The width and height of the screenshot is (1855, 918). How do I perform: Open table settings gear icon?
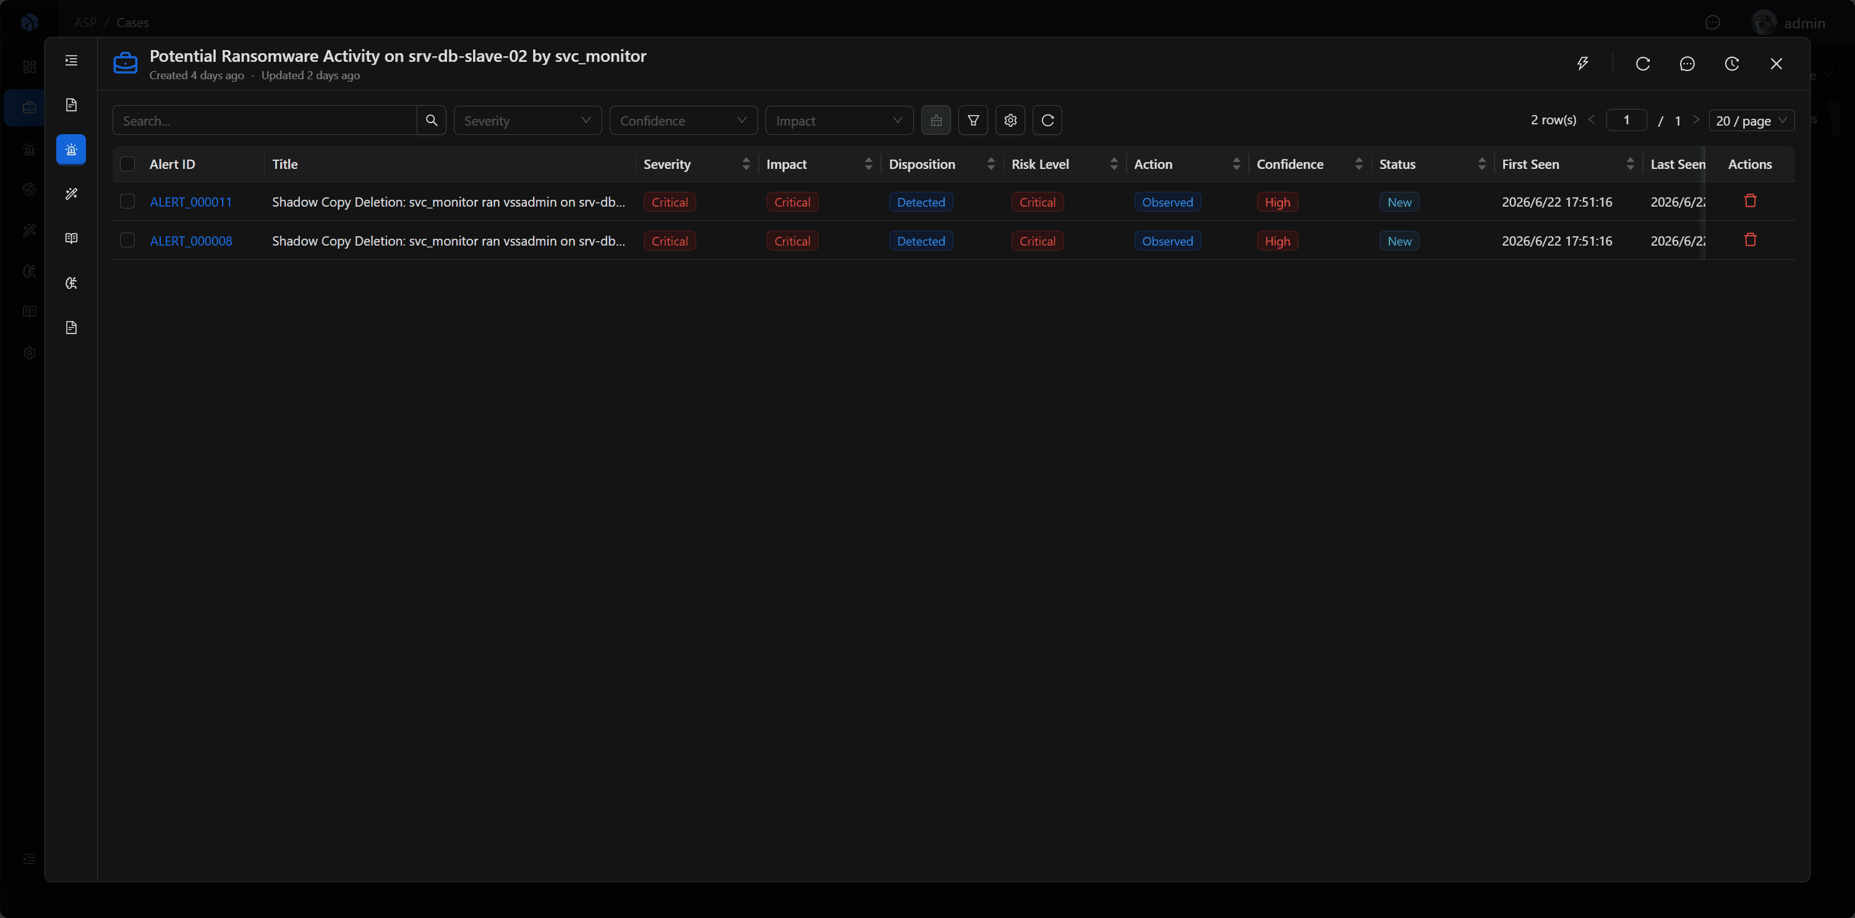1010,121
